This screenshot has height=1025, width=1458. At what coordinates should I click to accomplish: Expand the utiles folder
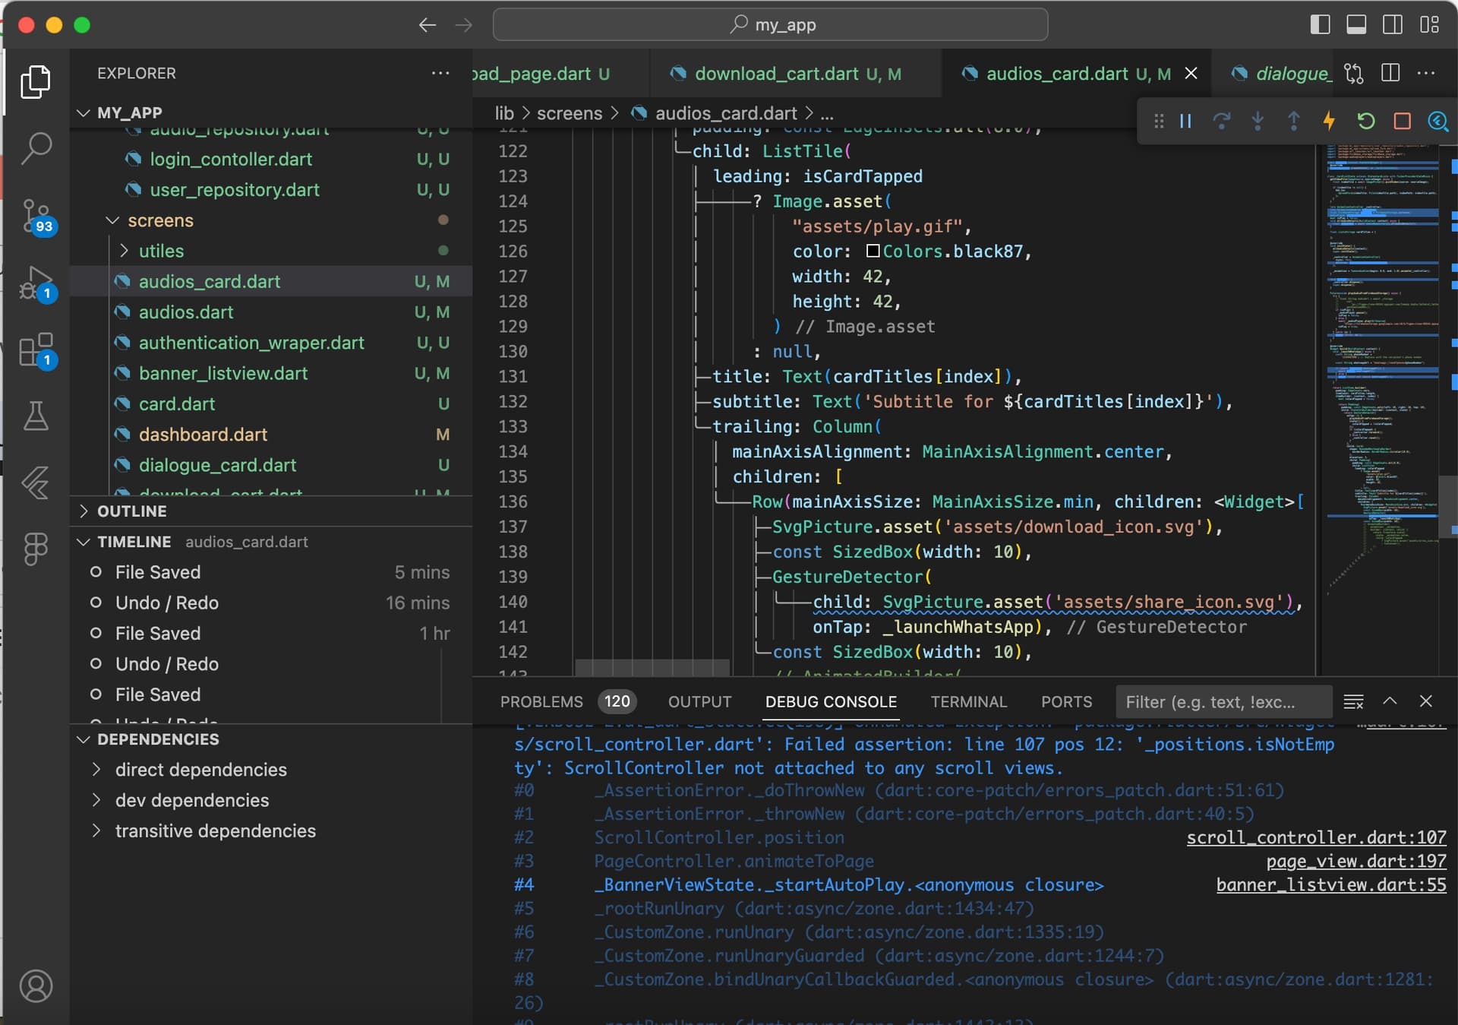pyautogui.click(x=125, y=251)
